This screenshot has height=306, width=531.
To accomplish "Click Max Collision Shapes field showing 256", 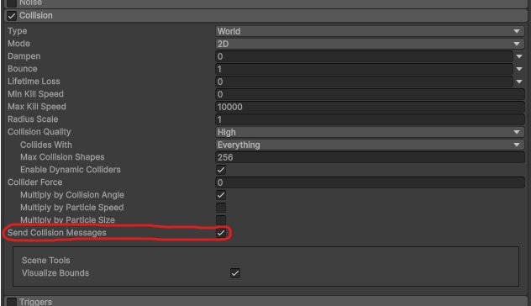I will 370,157.
